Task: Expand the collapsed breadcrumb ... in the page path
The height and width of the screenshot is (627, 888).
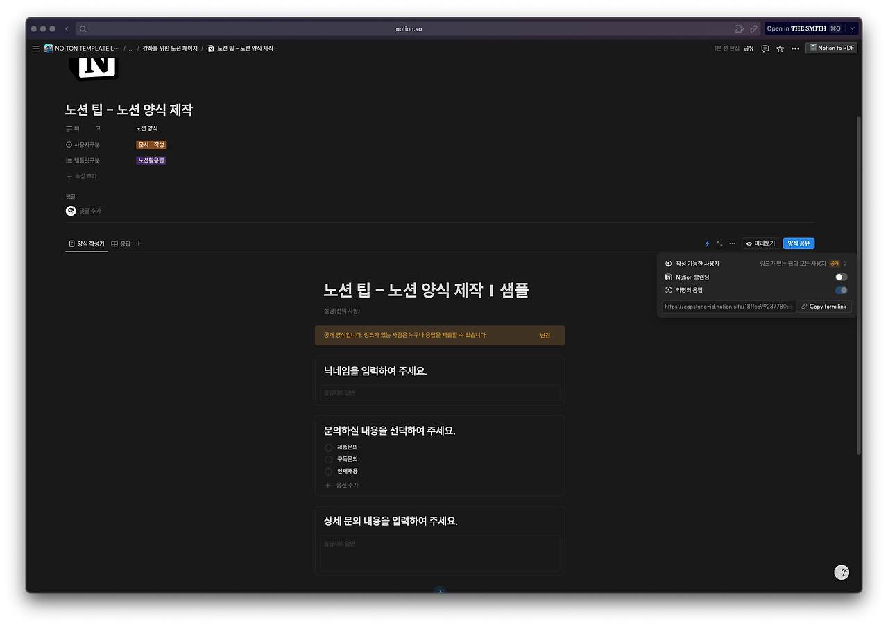Action: point(130,48)
